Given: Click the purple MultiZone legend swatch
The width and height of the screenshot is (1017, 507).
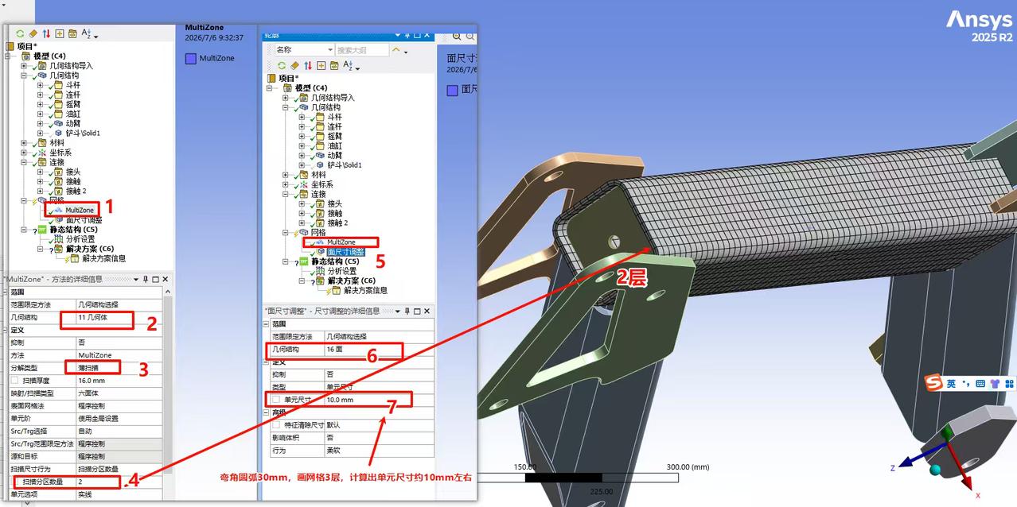Looking at the screenshot, I should [x=191, y=58].
